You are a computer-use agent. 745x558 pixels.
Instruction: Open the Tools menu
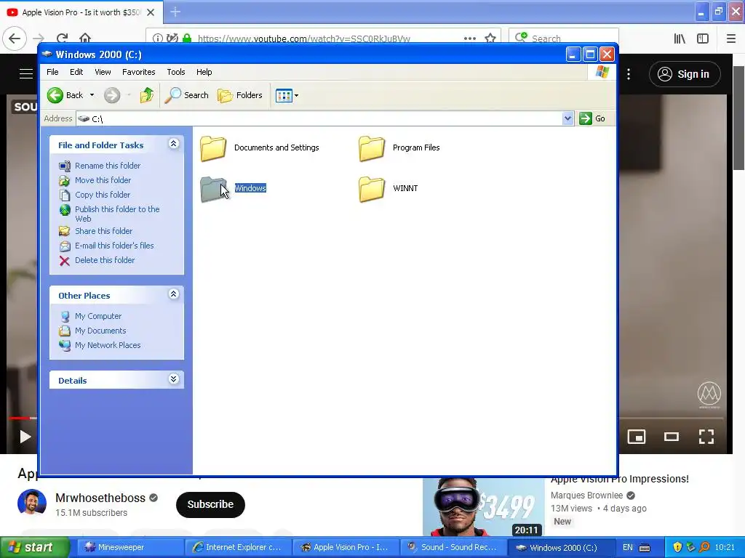[176, 72]
